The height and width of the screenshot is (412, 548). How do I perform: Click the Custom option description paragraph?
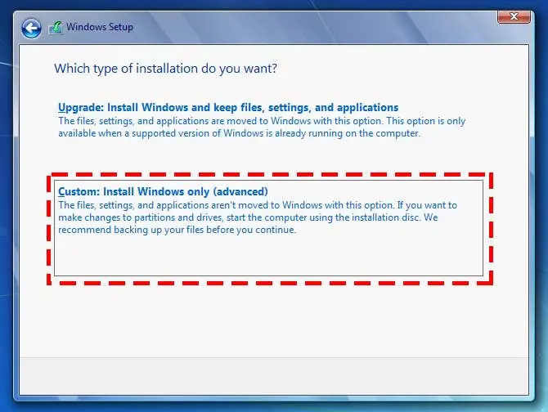click(258, 217)
